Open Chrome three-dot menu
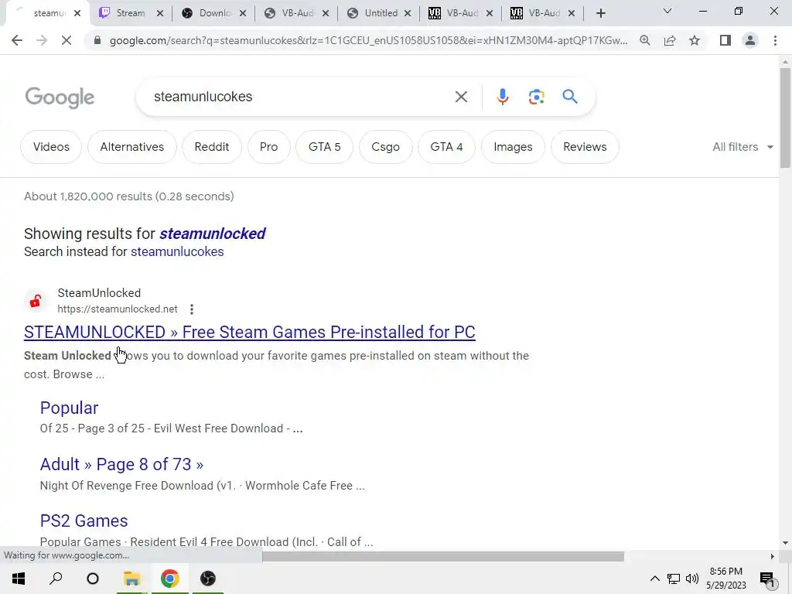Screen dimensions: 792x594 tap(775, 40)
